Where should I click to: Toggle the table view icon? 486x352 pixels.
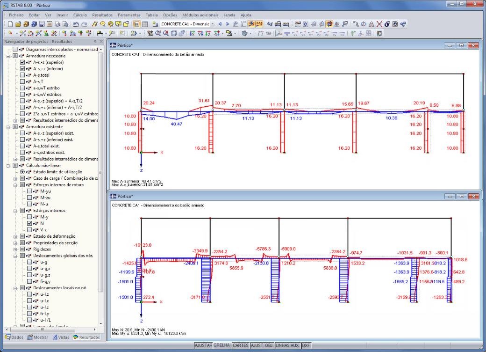click(x=144, y=24)
